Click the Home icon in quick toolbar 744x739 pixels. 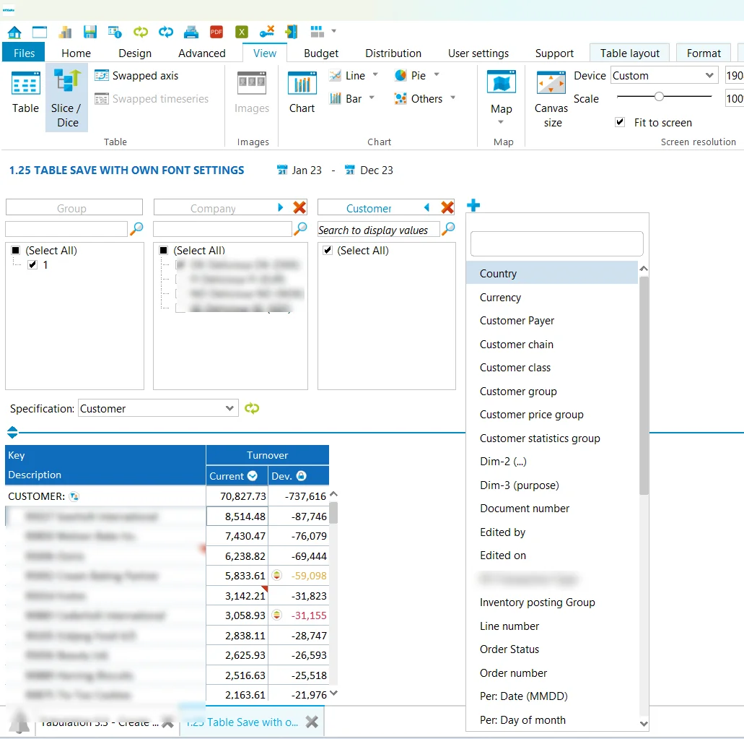14,33
